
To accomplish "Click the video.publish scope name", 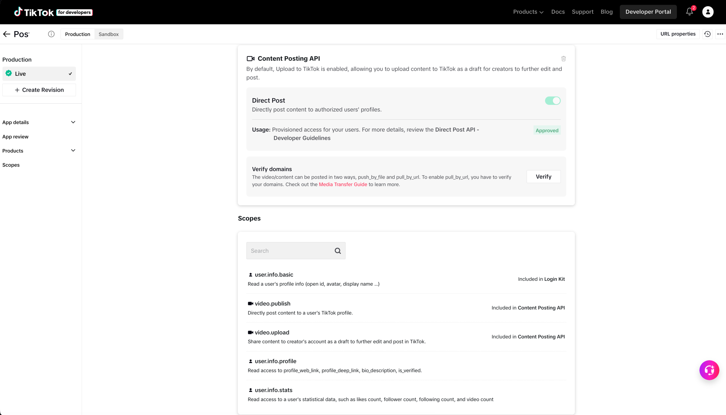I will [273, 303].
